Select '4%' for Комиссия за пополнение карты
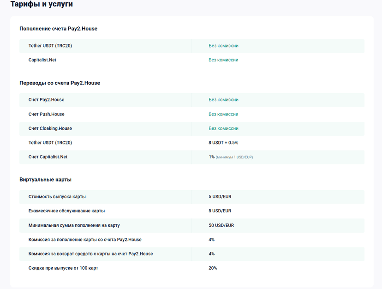 tap(211, 240)
